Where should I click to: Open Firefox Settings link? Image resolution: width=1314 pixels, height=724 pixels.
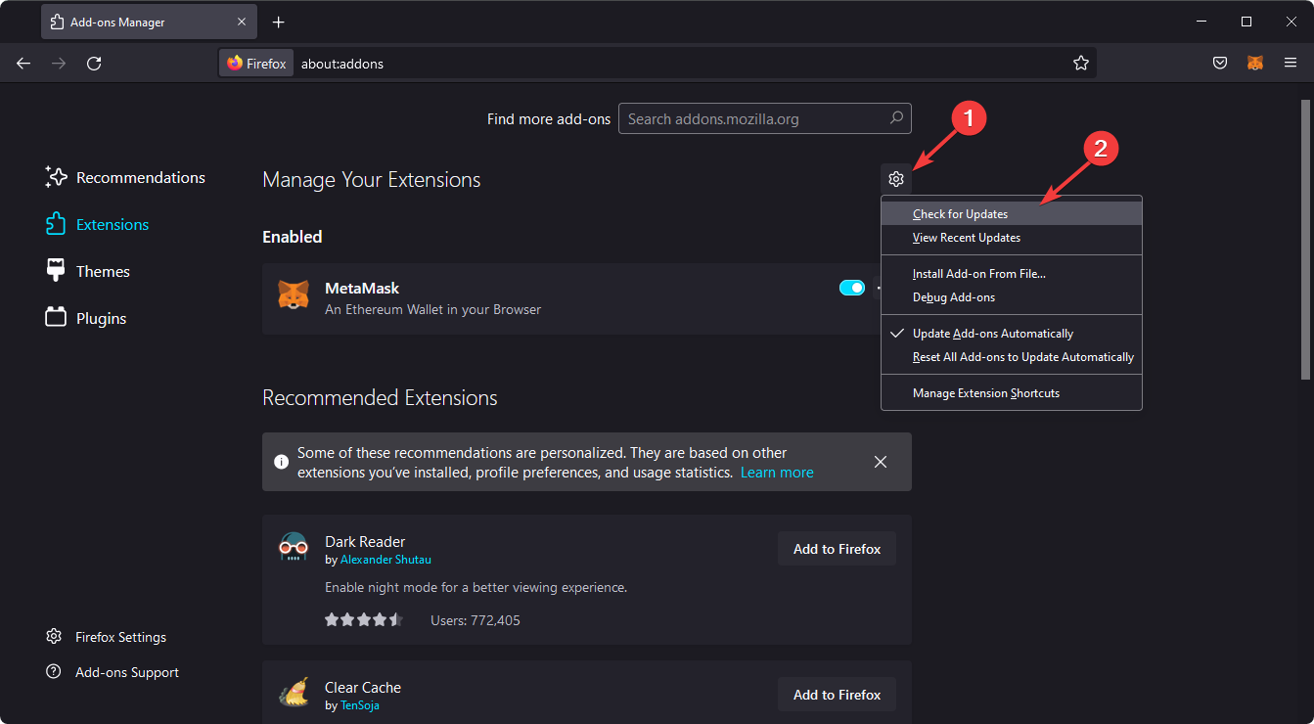tap(106, 637)
